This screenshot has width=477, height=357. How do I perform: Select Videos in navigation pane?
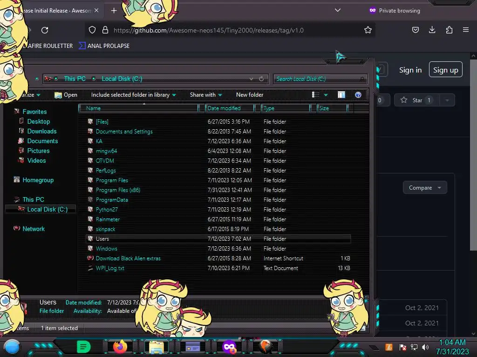pos(36,160)
